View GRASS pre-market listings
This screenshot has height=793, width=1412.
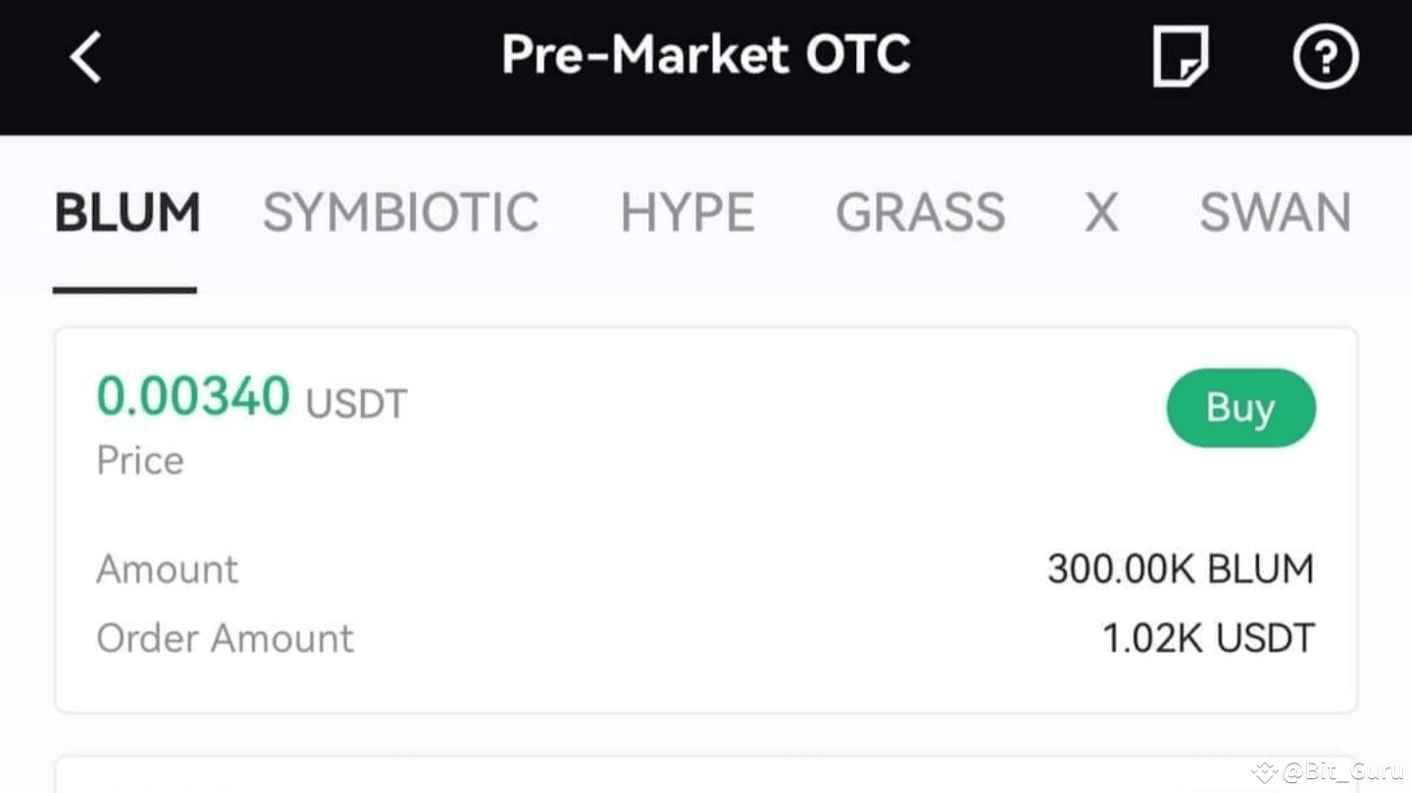(920, 212)
